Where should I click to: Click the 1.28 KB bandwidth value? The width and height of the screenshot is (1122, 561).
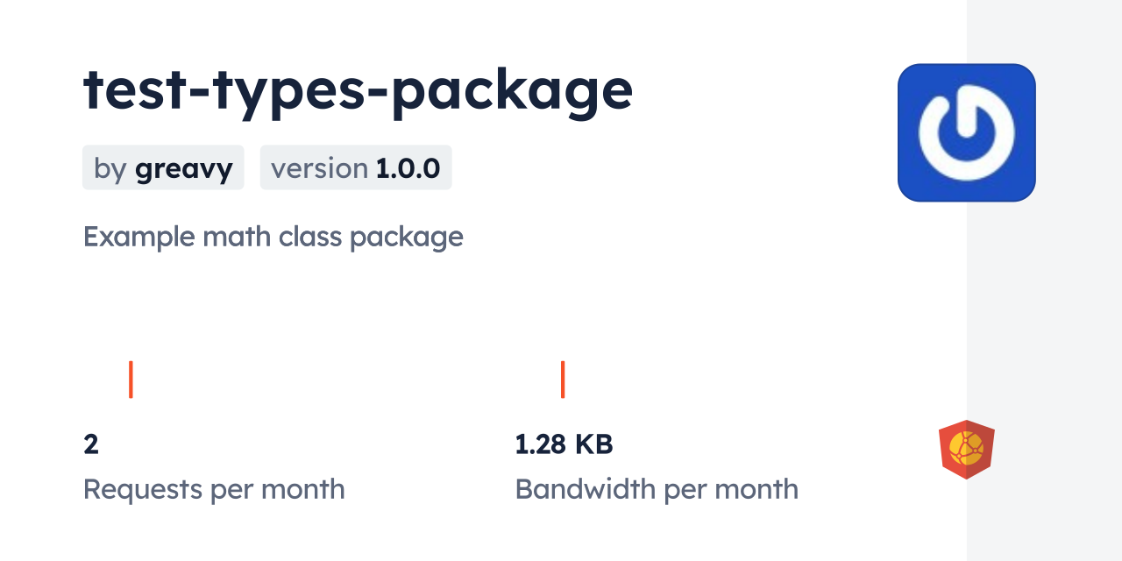[564, 444]
